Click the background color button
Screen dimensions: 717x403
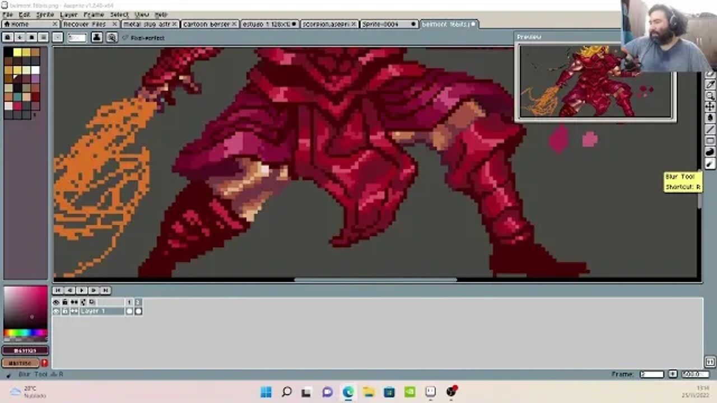(x=21, y=363)
